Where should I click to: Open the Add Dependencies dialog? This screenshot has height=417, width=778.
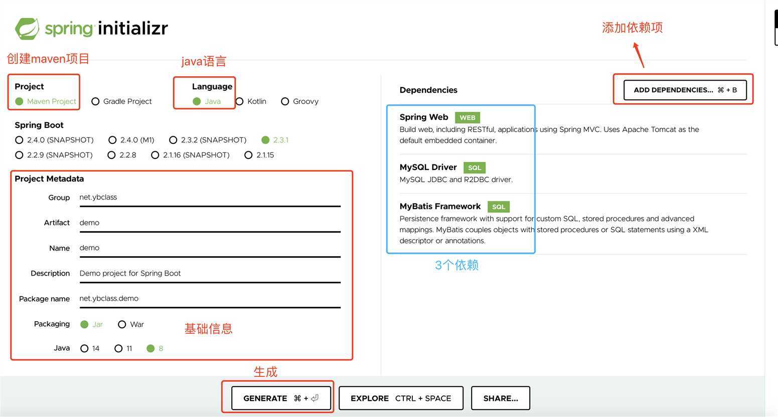[x=685, y=90]
